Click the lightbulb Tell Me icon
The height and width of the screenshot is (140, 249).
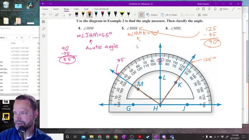pos(209,9)
